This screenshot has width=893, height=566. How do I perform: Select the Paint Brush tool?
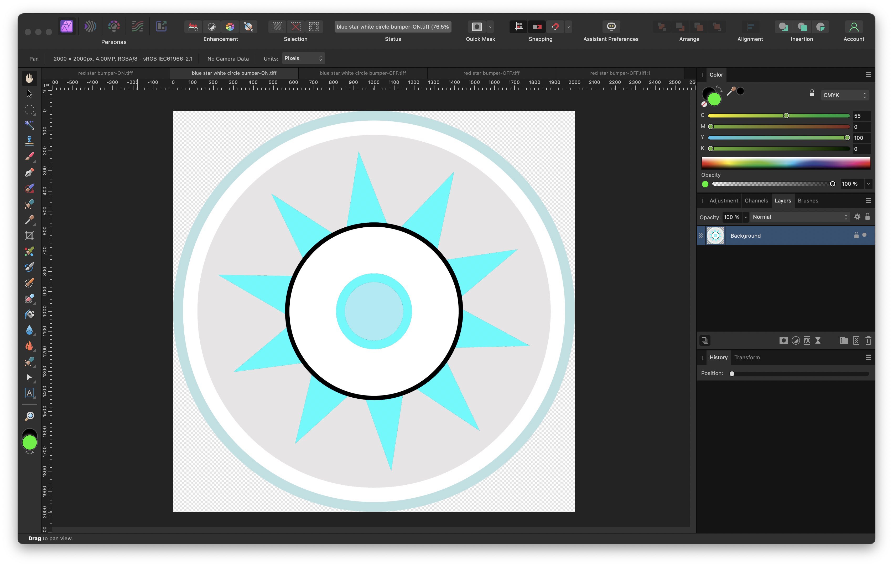click(29, 157)
